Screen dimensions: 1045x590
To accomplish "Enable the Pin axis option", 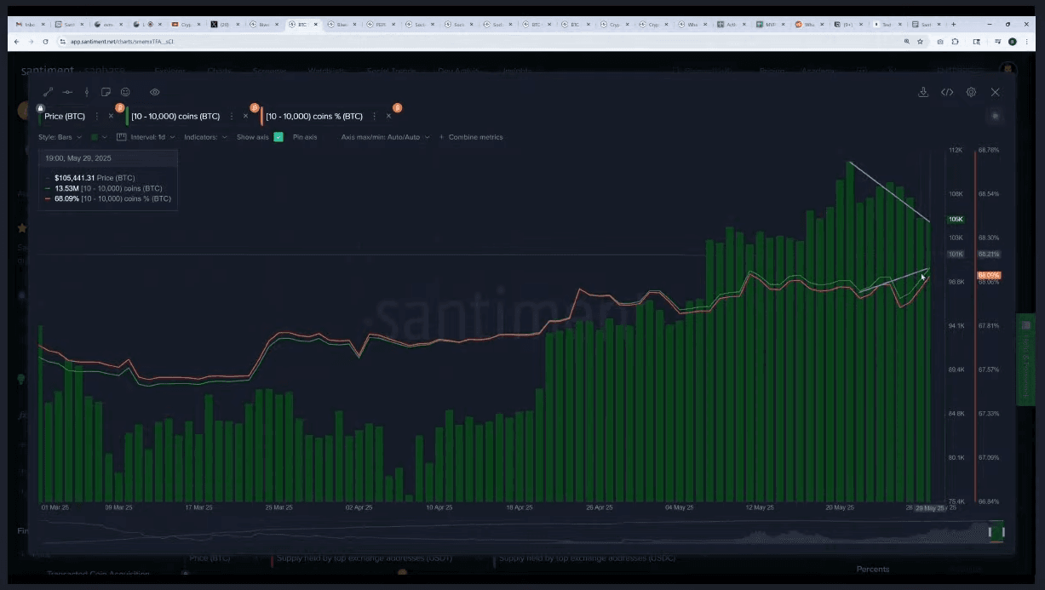I will point(304,137).
